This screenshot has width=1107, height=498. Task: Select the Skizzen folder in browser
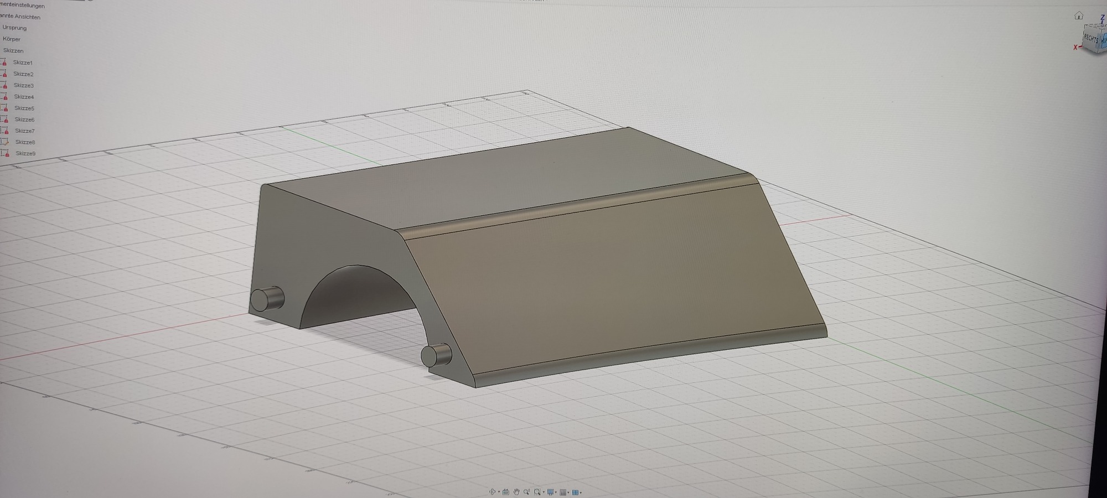point(13,50)
